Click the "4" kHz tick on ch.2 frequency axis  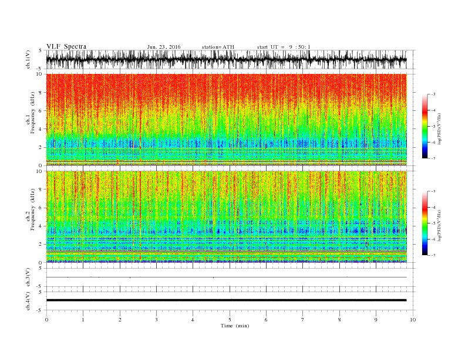(x=41, y=226)
